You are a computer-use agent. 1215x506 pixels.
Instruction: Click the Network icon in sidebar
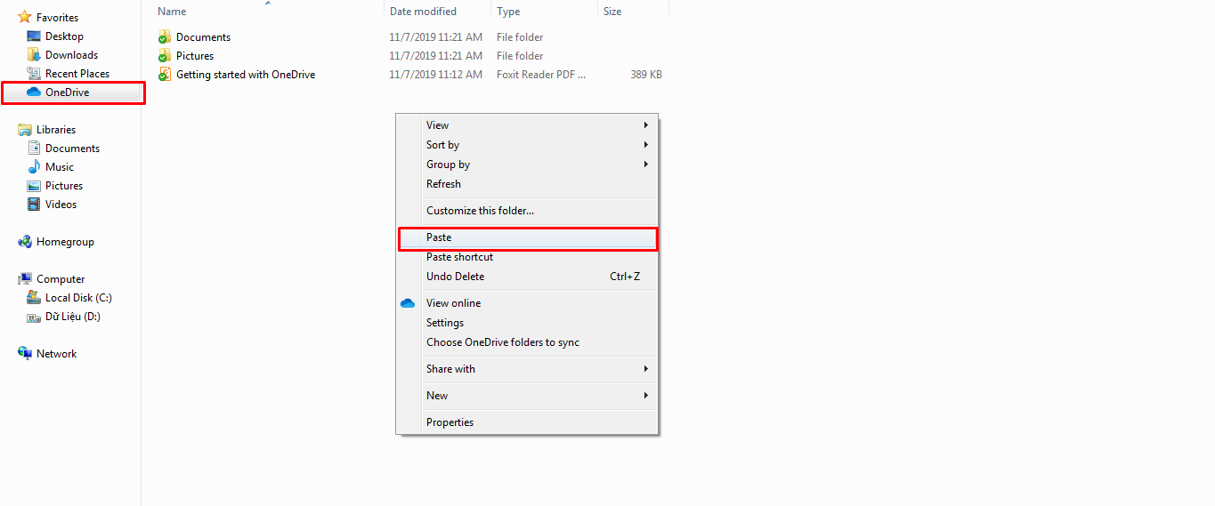click(25, 354)
